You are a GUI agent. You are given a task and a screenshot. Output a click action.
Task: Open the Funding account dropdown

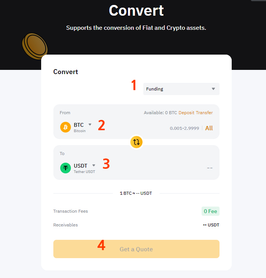[x=181, y=89]
